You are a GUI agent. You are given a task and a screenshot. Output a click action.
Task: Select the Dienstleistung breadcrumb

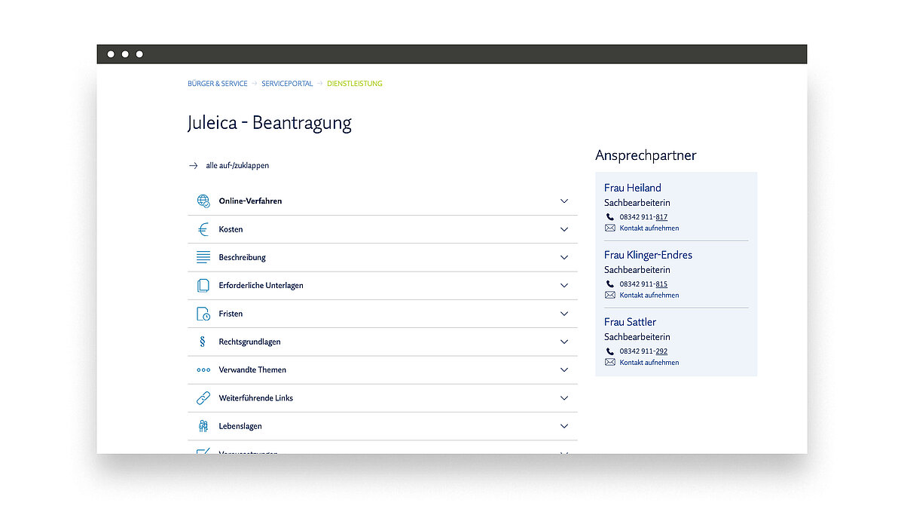(x=355, y=84)
